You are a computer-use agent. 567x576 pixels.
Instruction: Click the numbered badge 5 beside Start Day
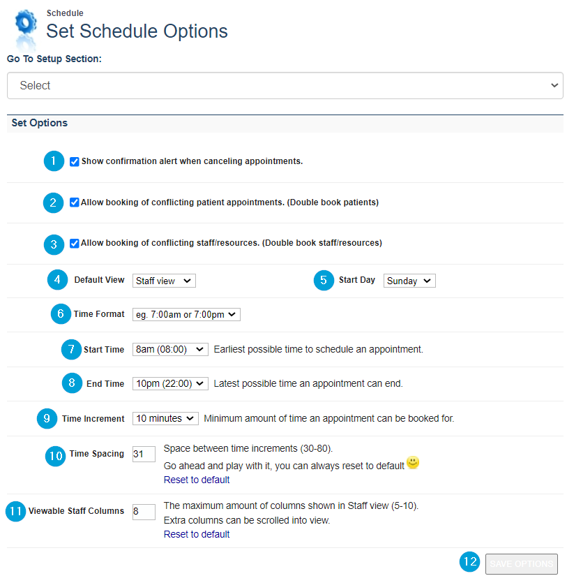pos(323,280)
